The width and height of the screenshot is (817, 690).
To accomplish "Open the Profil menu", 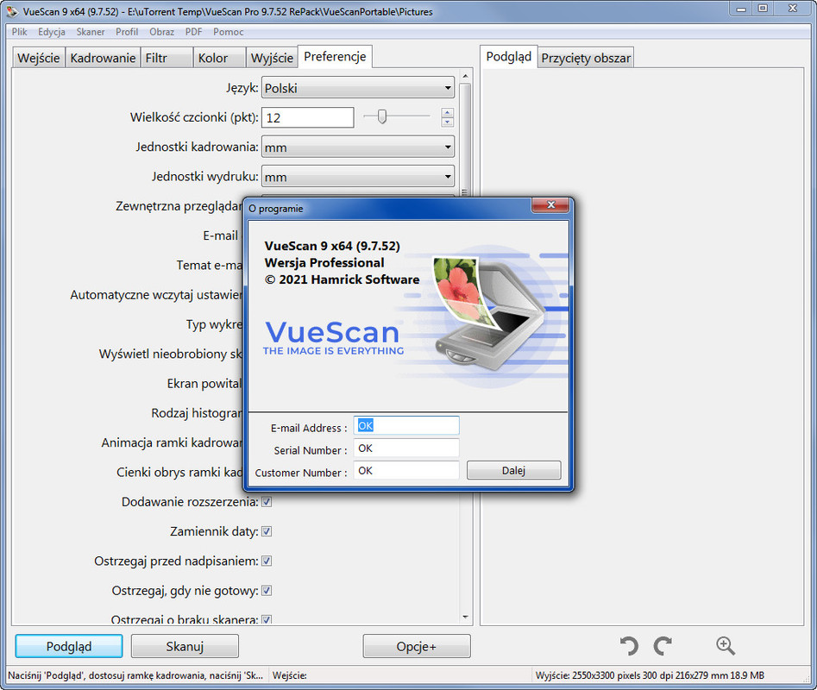I will 127,32.
